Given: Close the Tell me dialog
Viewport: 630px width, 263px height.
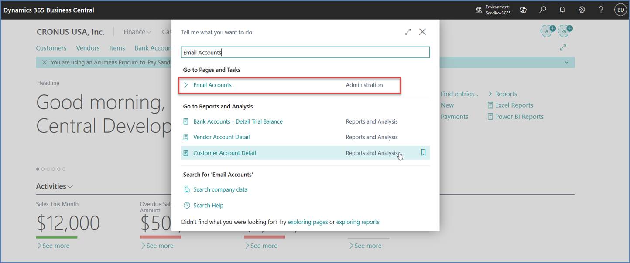Looking at the screenshot, I should [x=422, y=32].
